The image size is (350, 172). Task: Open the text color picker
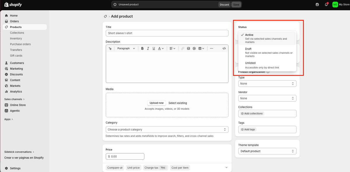click(161, 48)
